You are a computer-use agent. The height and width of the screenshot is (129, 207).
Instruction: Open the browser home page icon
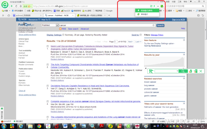21,6
